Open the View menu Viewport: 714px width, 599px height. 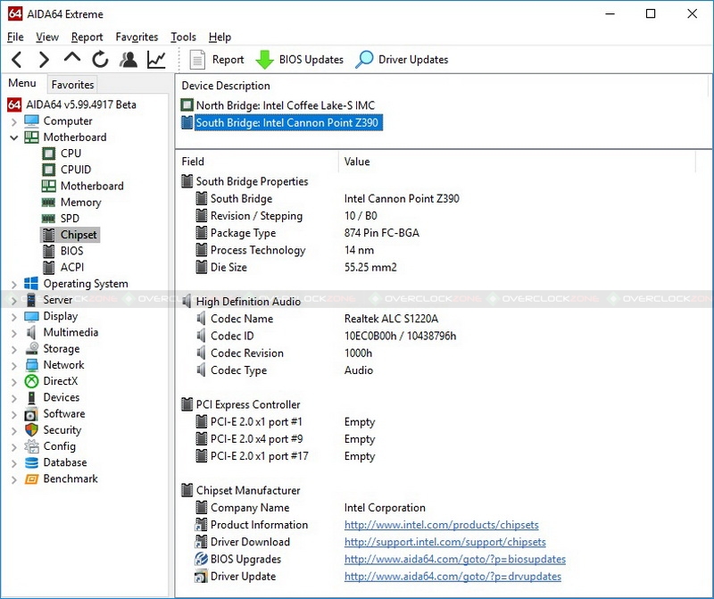(47, 37)
